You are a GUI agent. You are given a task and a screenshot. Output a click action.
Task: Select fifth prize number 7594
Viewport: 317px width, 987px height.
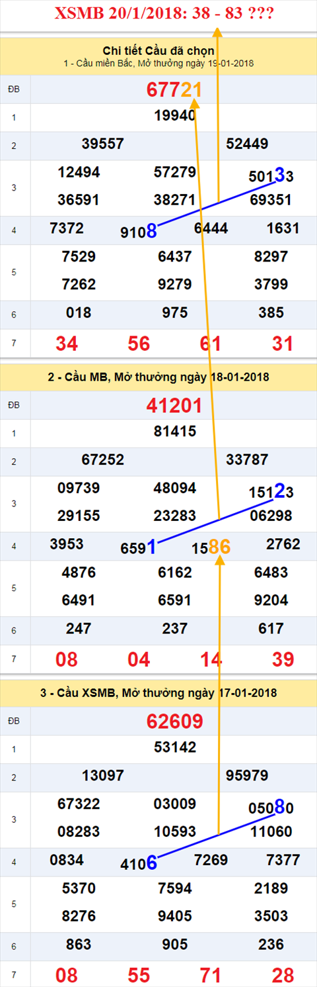pos(174,888)
